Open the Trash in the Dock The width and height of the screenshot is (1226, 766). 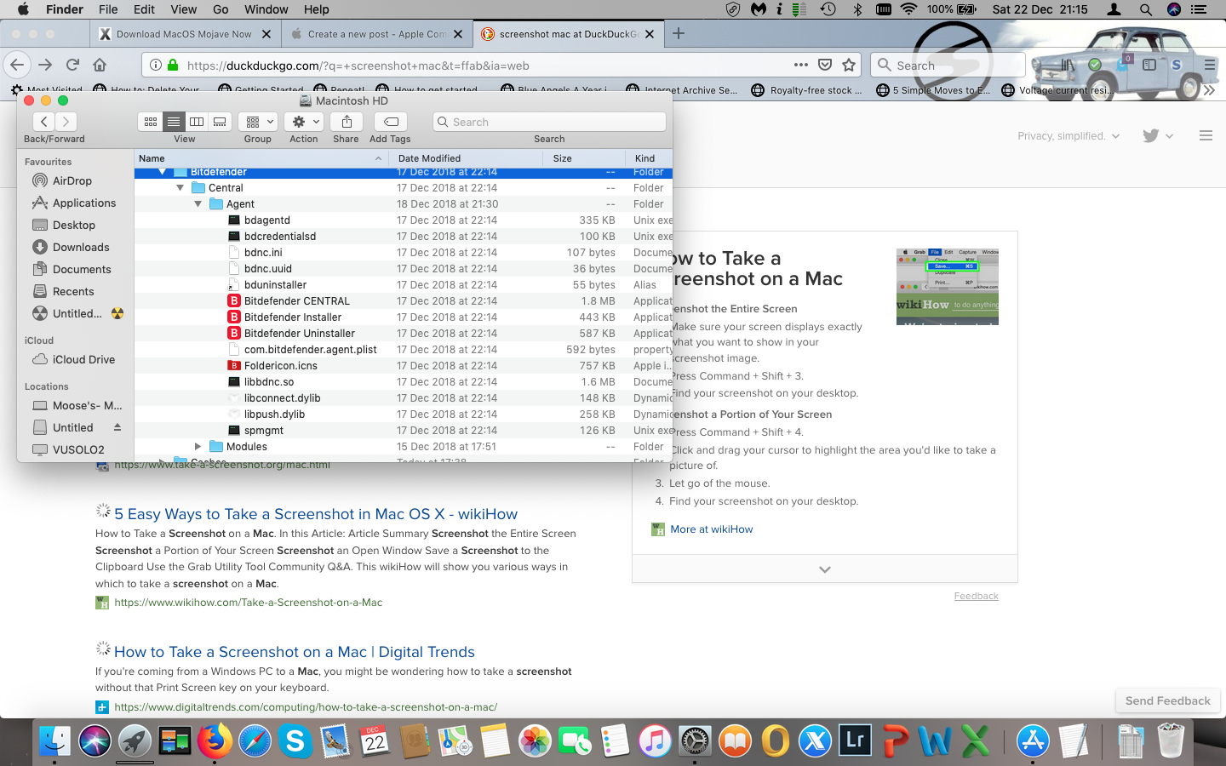click(x=1171, y=740)
